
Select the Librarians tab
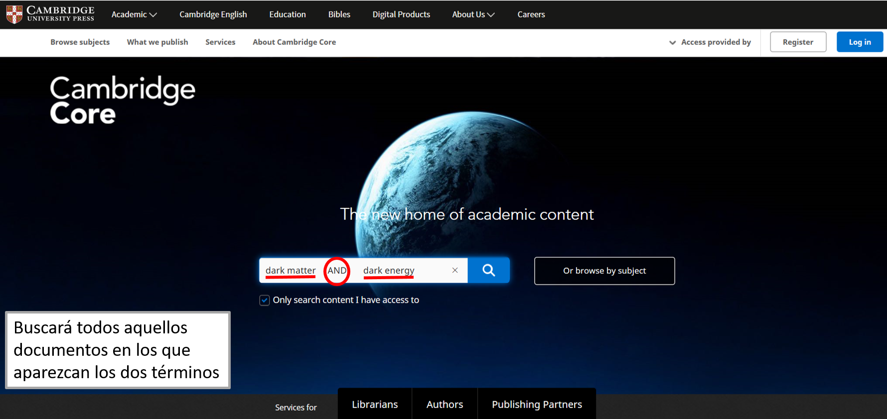point(375,404)
